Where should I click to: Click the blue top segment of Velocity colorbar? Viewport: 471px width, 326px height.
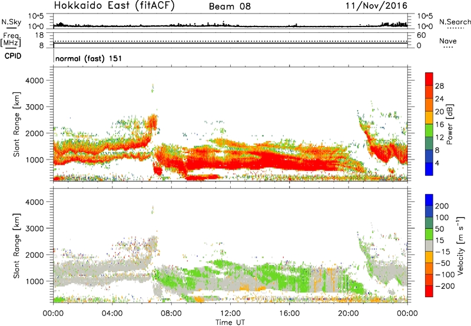point(429,200)
